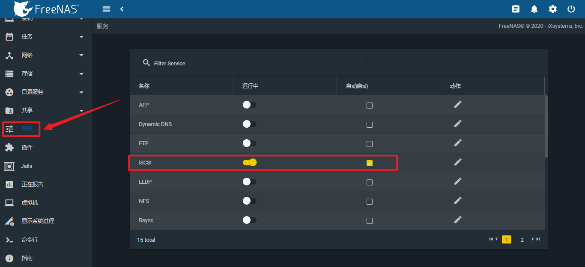Expand the 目录服务 menu arrow

tap(81, 93)
